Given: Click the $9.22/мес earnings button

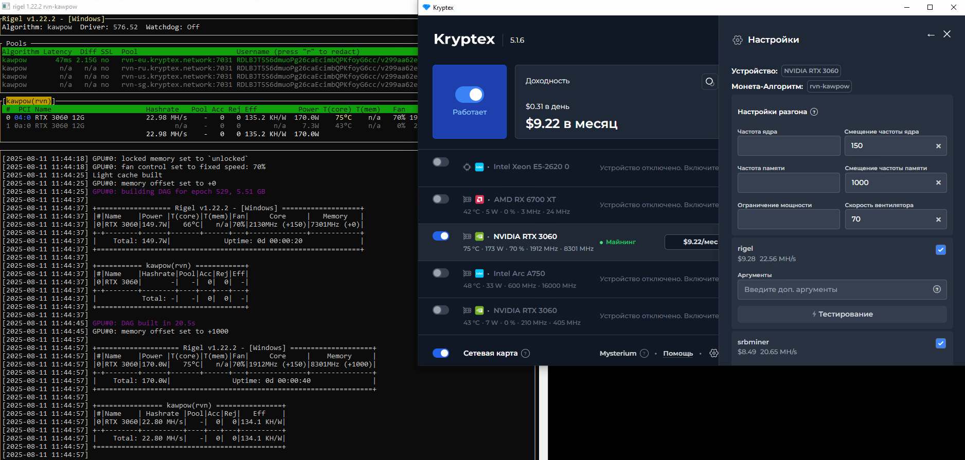Looking at the screenshot, I should pyautogui.click(x=692, y=242).
